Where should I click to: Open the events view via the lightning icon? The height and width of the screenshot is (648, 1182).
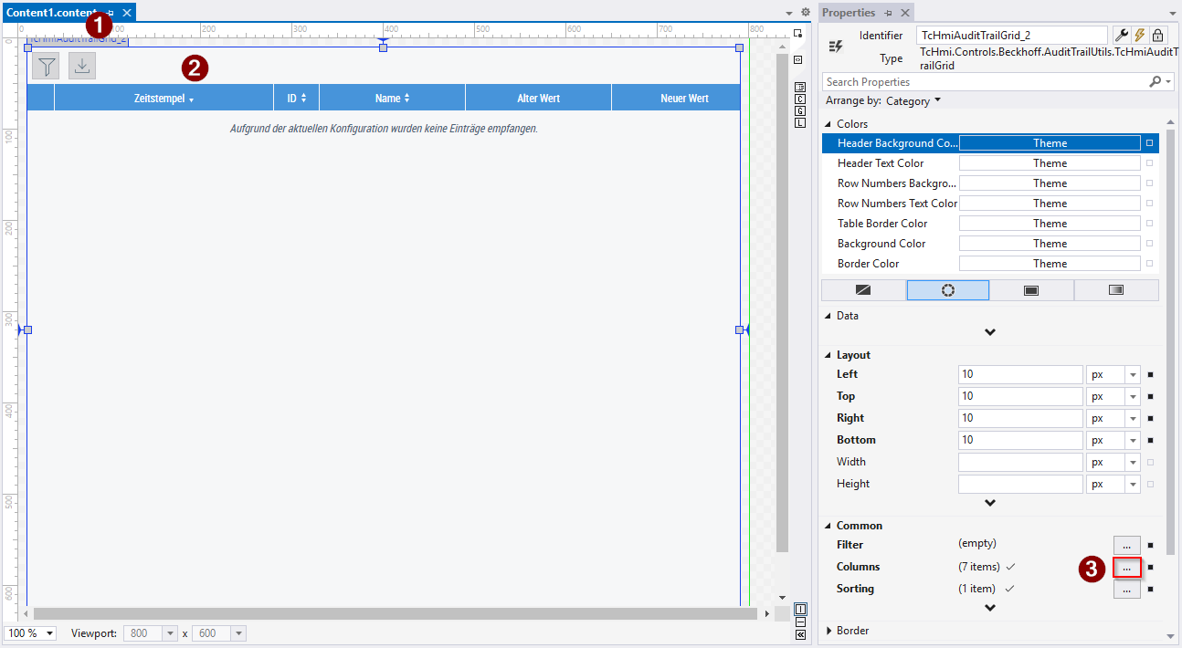click(1138, 35)
